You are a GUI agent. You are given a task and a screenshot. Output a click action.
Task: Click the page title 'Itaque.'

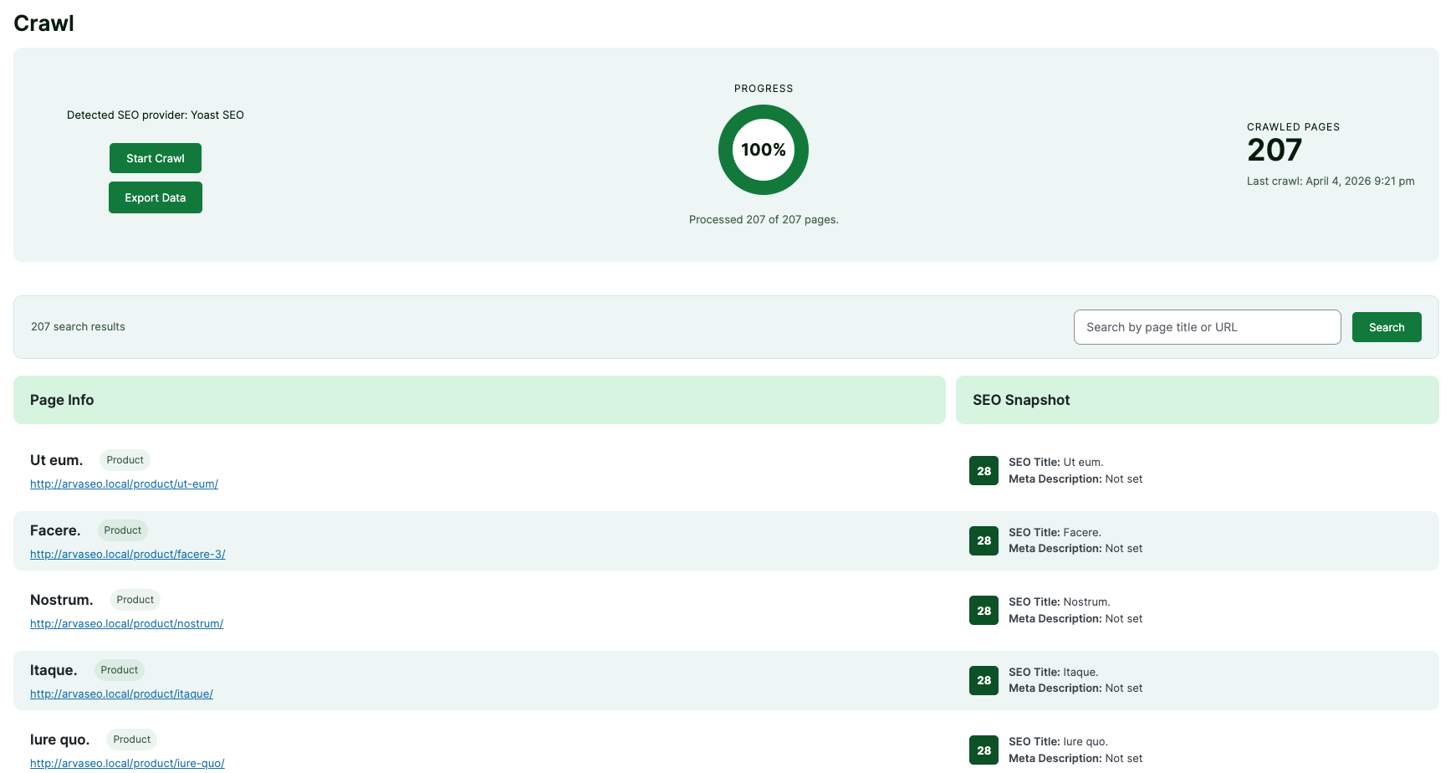[x=54, y=670]
